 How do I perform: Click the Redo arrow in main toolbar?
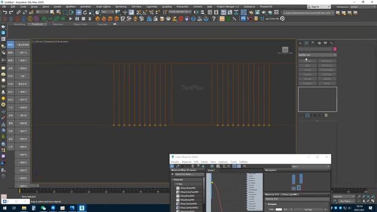(x=11, y=12)
